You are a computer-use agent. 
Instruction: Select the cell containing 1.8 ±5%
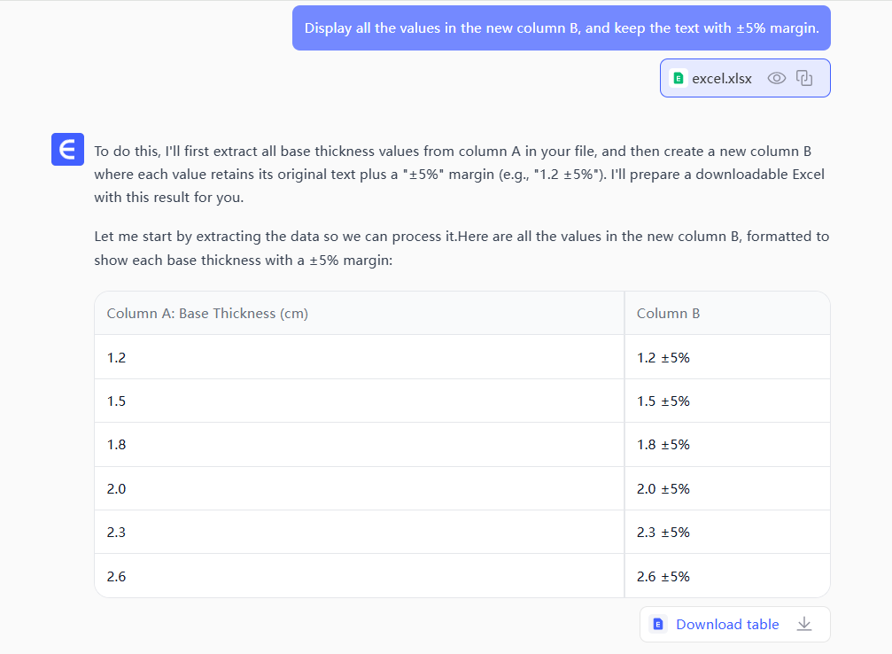coord(663,444)
